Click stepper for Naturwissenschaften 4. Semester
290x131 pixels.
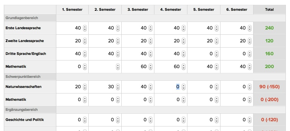tap(184, 87)
